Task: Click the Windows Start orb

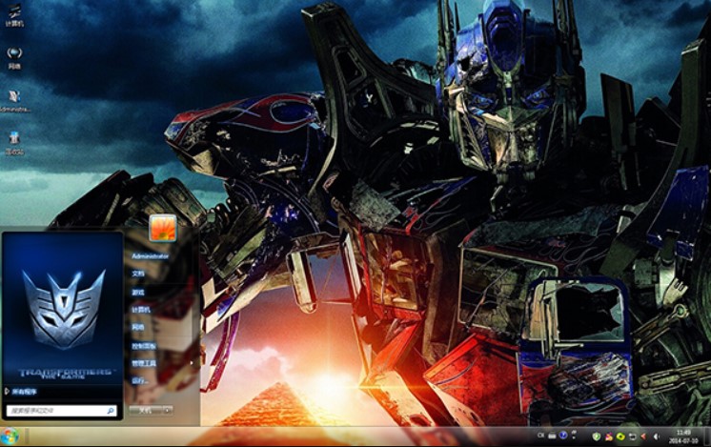Action: (x=10, y=437)
